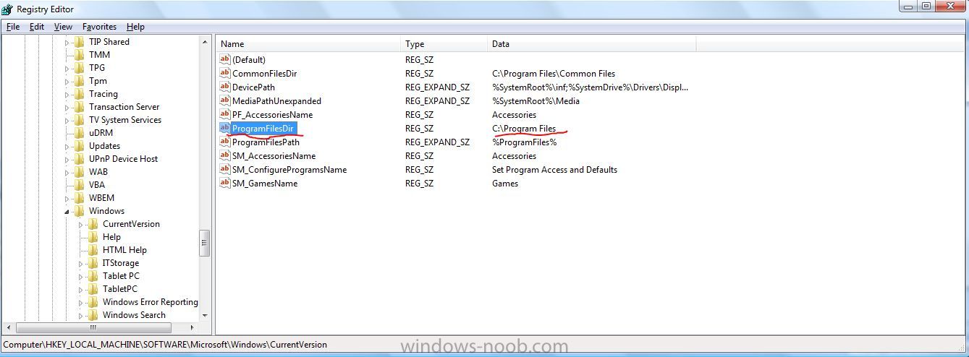Click the ITStorage folder icon
This screenshot has width=969, height=357.
tap(93, 263)
